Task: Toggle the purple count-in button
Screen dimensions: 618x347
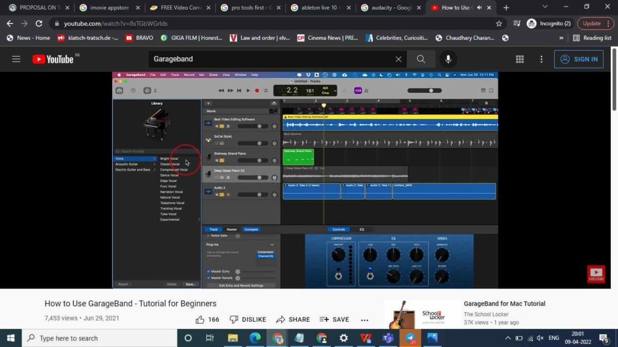Action: (358, 90)
